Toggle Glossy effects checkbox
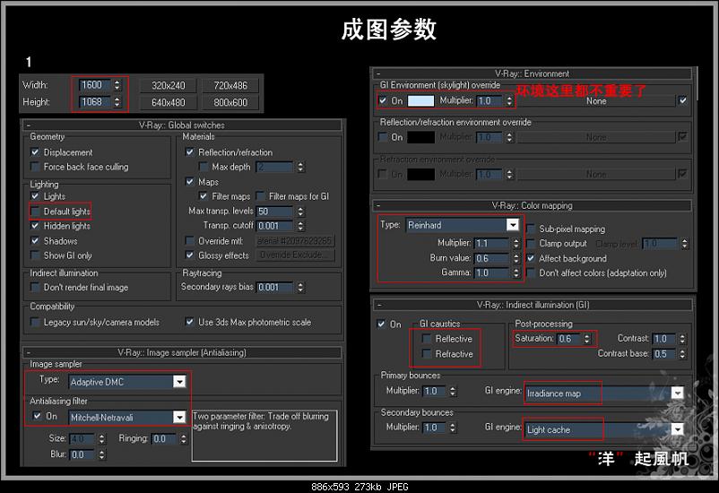Viewport: 719px width, 493px height. [x=189, y=255]
